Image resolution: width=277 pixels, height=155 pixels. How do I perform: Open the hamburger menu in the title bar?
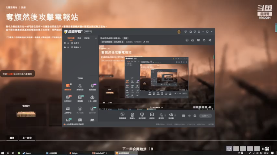[199, 31]
